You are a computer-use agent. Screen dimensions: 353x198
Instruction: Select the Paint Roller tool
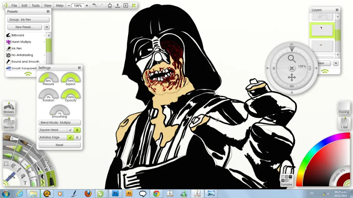pos(20,149)
